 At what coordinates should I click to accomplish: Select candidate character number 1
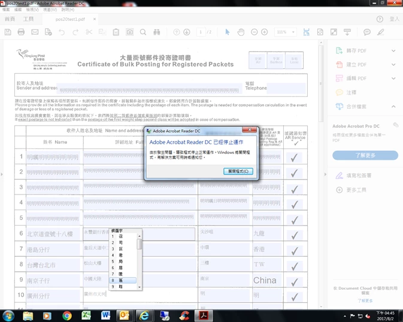pos(123,236)
